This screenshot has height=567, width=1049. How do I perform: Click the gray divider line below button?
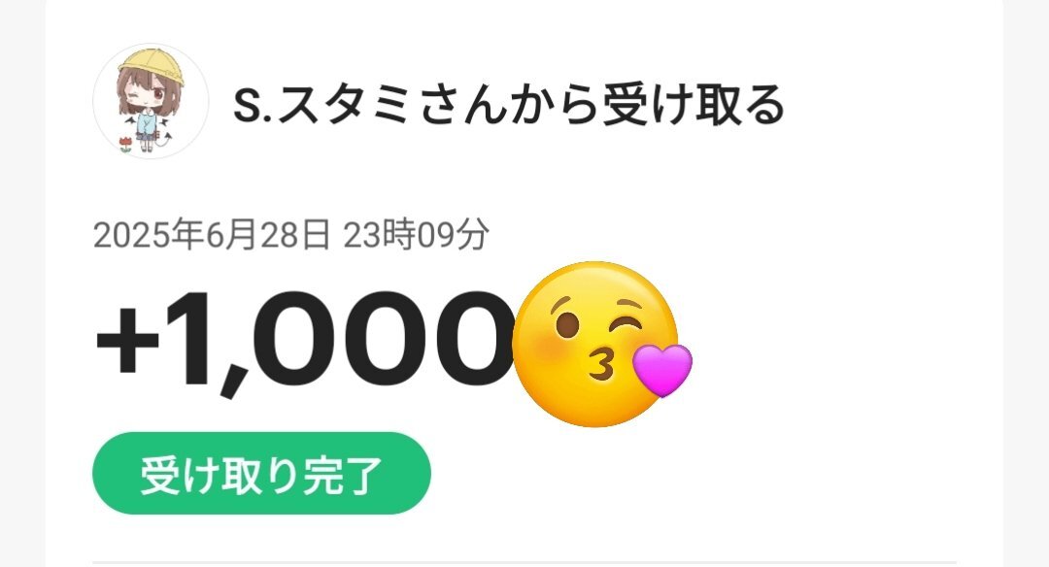[x=524, y=563]
